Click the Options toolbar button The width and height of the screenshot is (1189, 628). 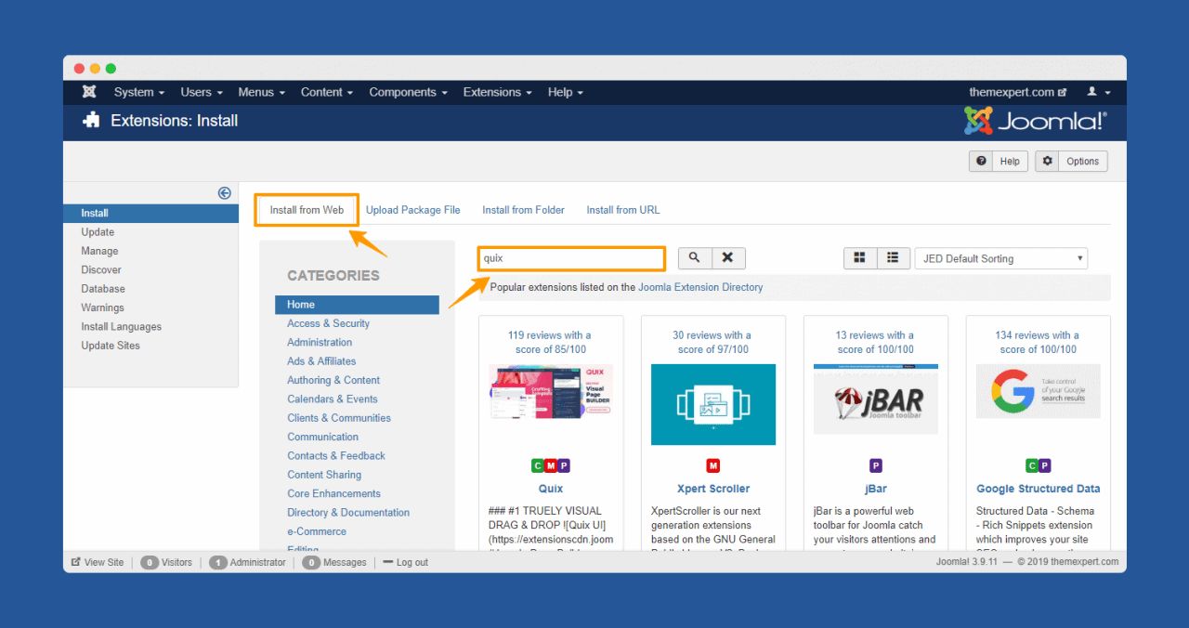[x=1071, y=161]
